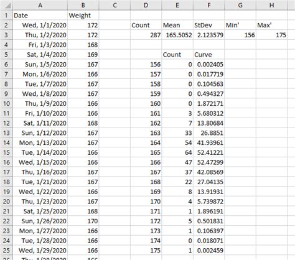Select cell with Tue, 1/21/2020
The height and width of the screenshot is (260, 295).
coord(40,182)
